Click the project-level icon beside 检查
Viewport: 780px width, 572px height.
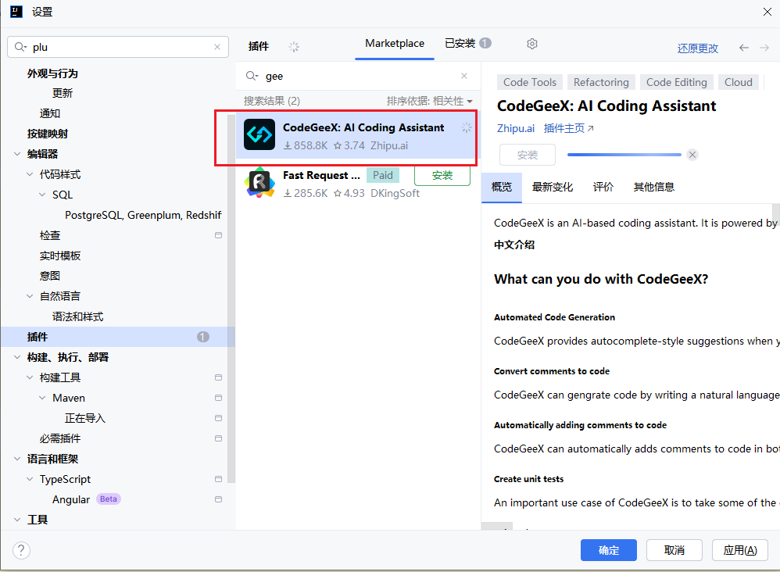pos(218,235)
